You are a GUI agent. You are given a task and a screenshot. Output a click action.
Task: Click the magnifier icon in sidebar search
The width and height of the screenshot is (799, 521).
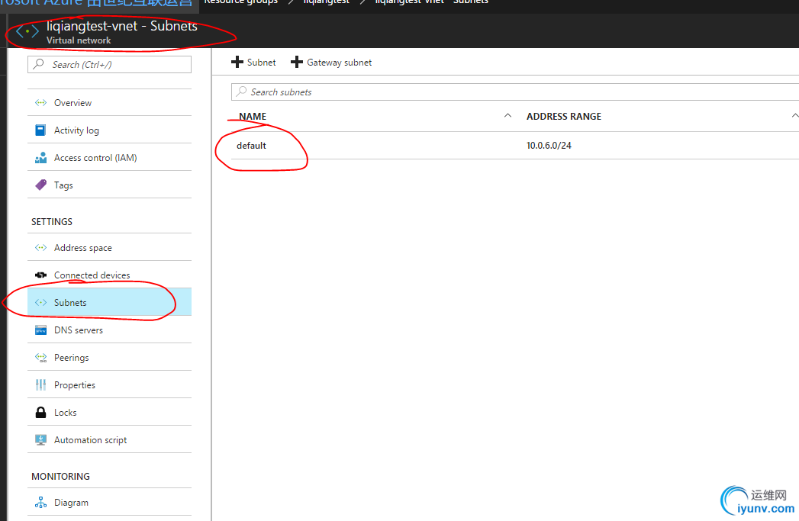pyautogui.click(x=38, y=64)
